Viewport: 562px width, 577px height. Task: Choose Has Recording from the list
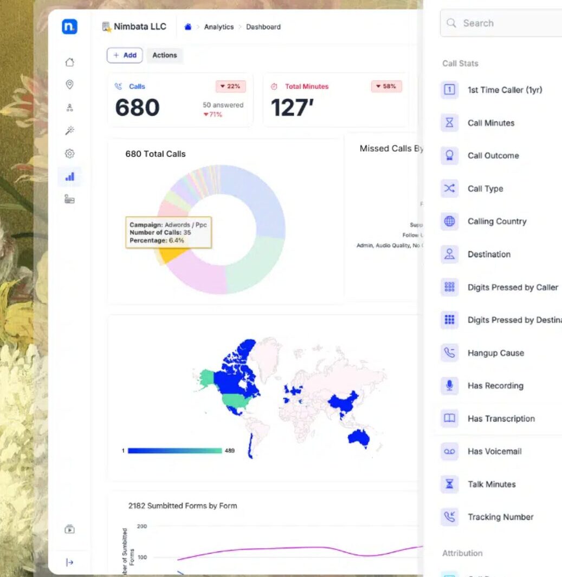pyautogui.click(x=495, y=386)
